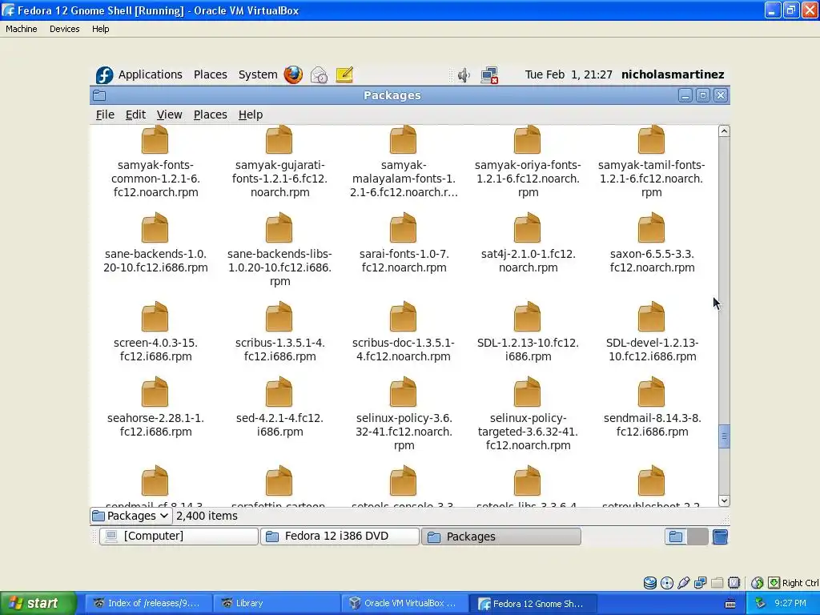
Task: Click the screen-4.0.3-15.fc12.i686.rpm file name
Action: (x=155, y=349)
